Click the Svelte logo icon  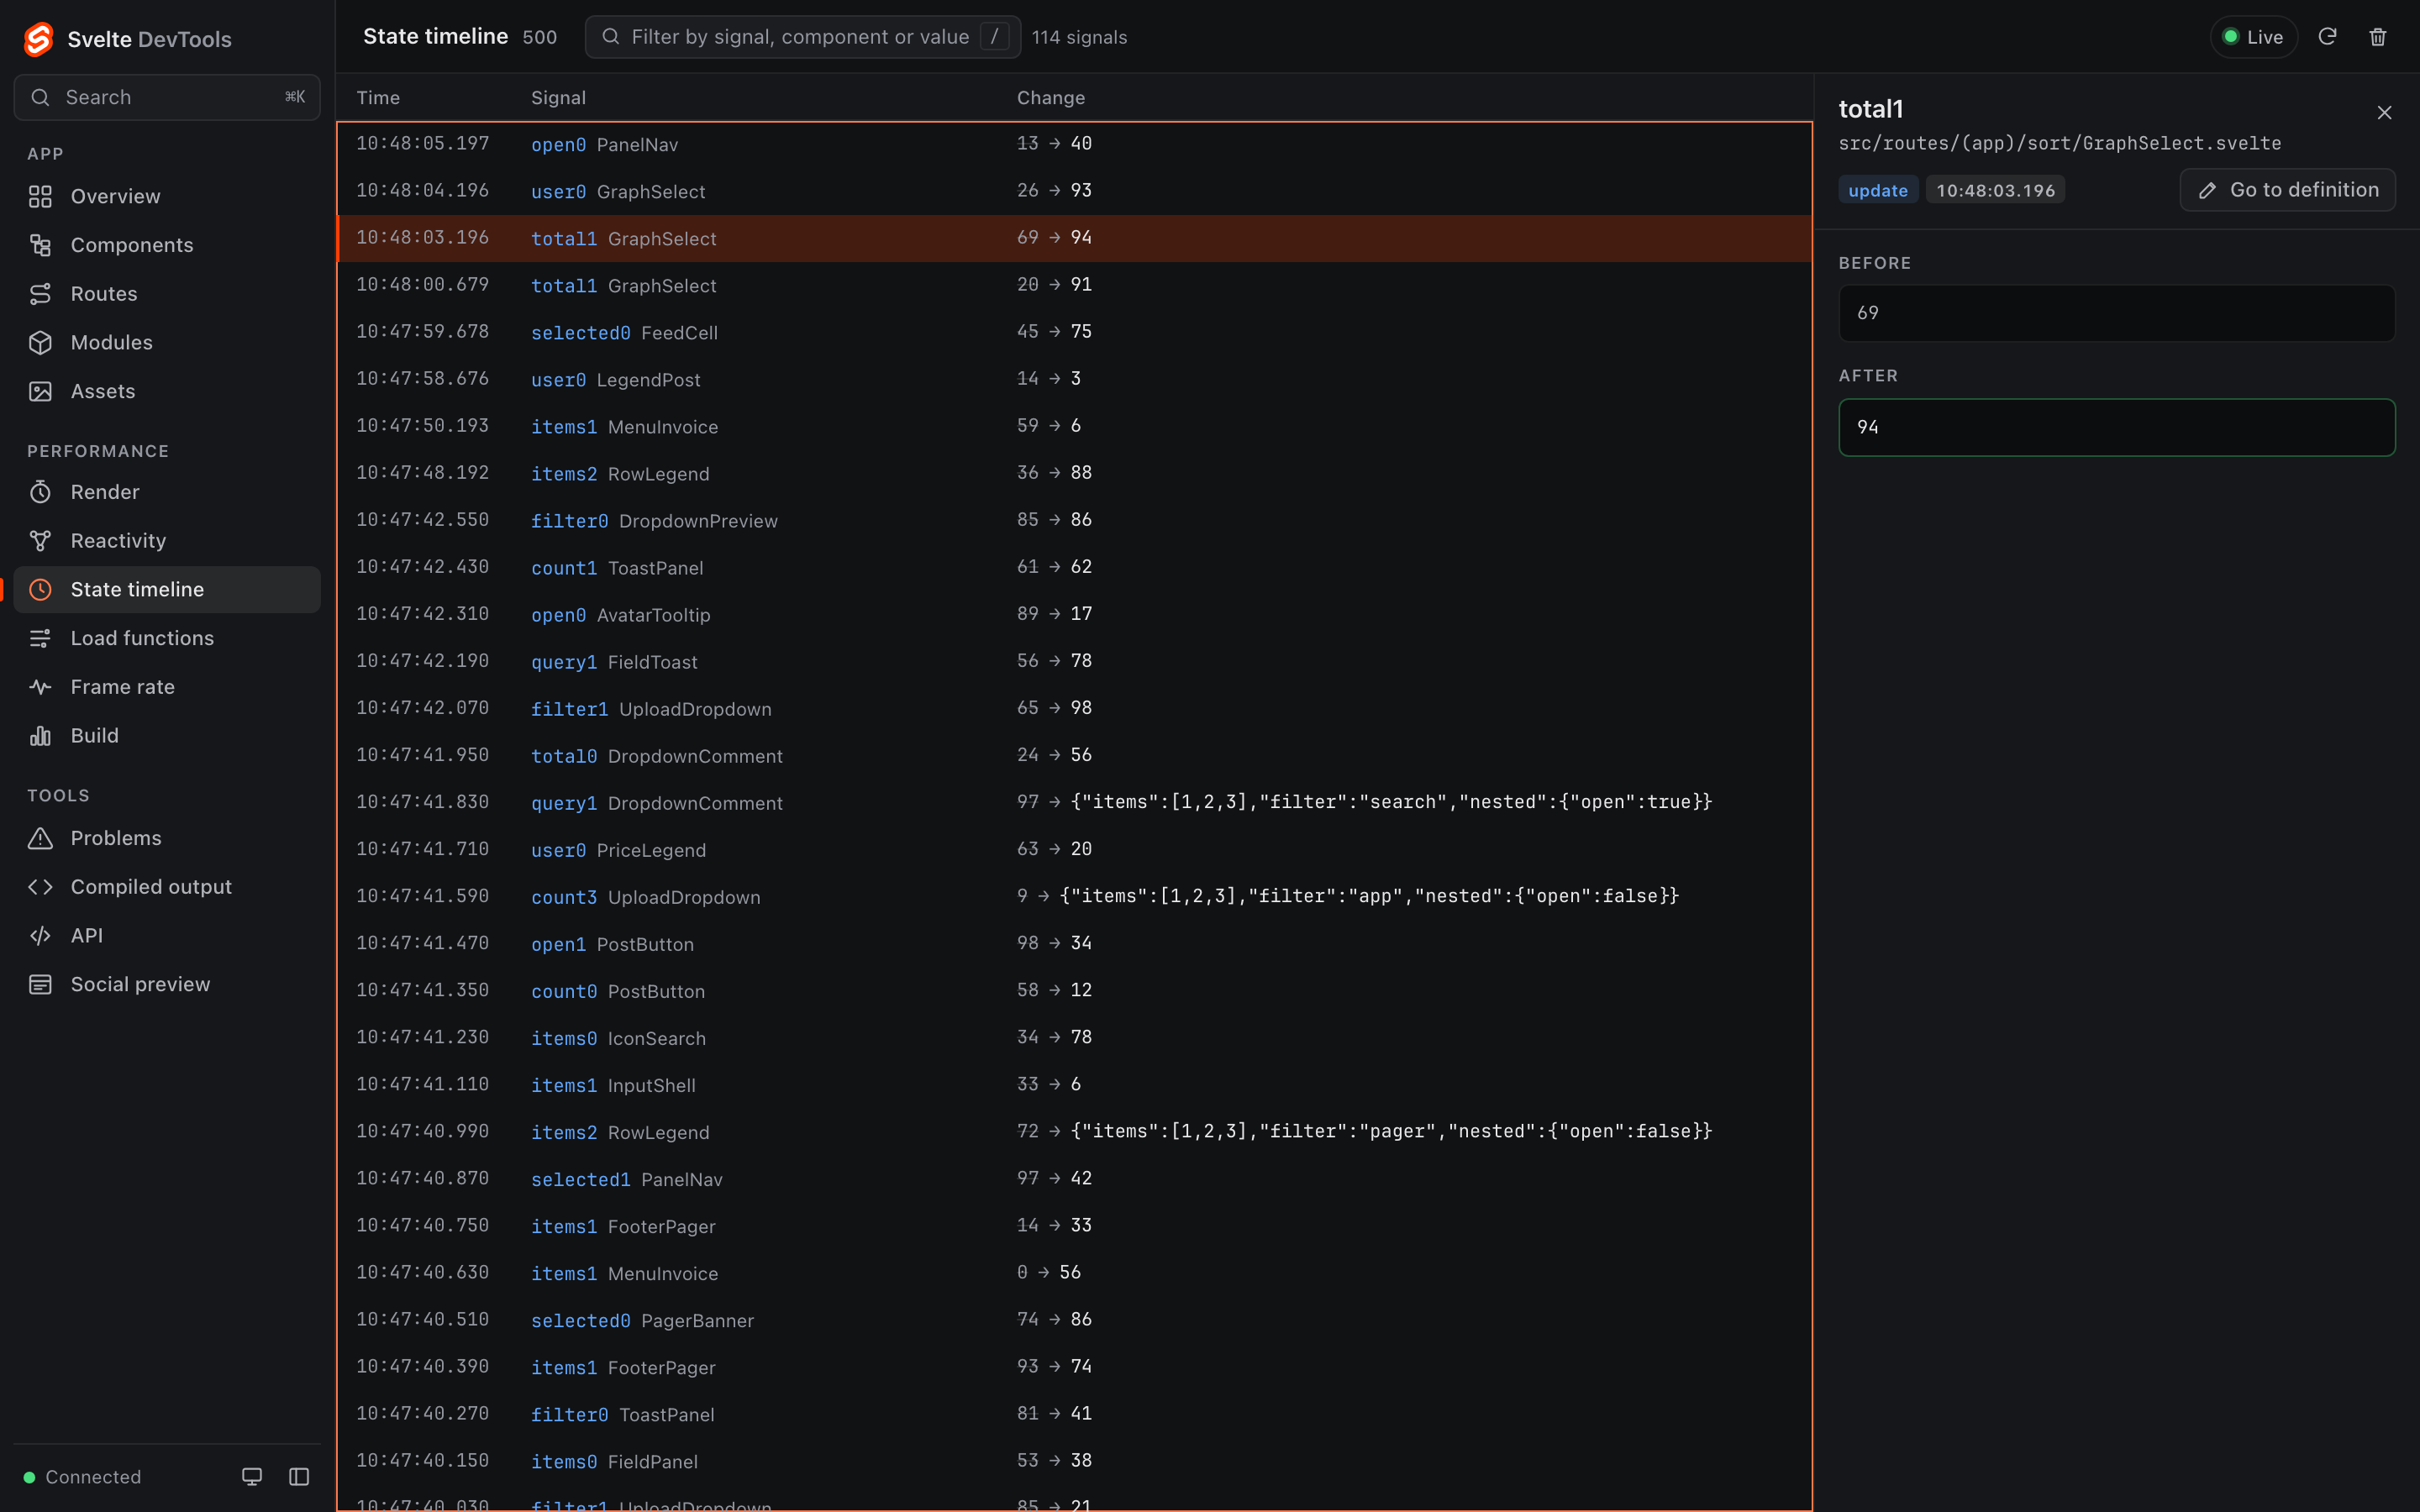click(x=38, y=39)
